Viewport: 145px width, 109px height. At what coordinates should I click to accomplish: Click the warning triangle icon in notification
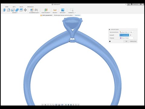click(41, 15)
